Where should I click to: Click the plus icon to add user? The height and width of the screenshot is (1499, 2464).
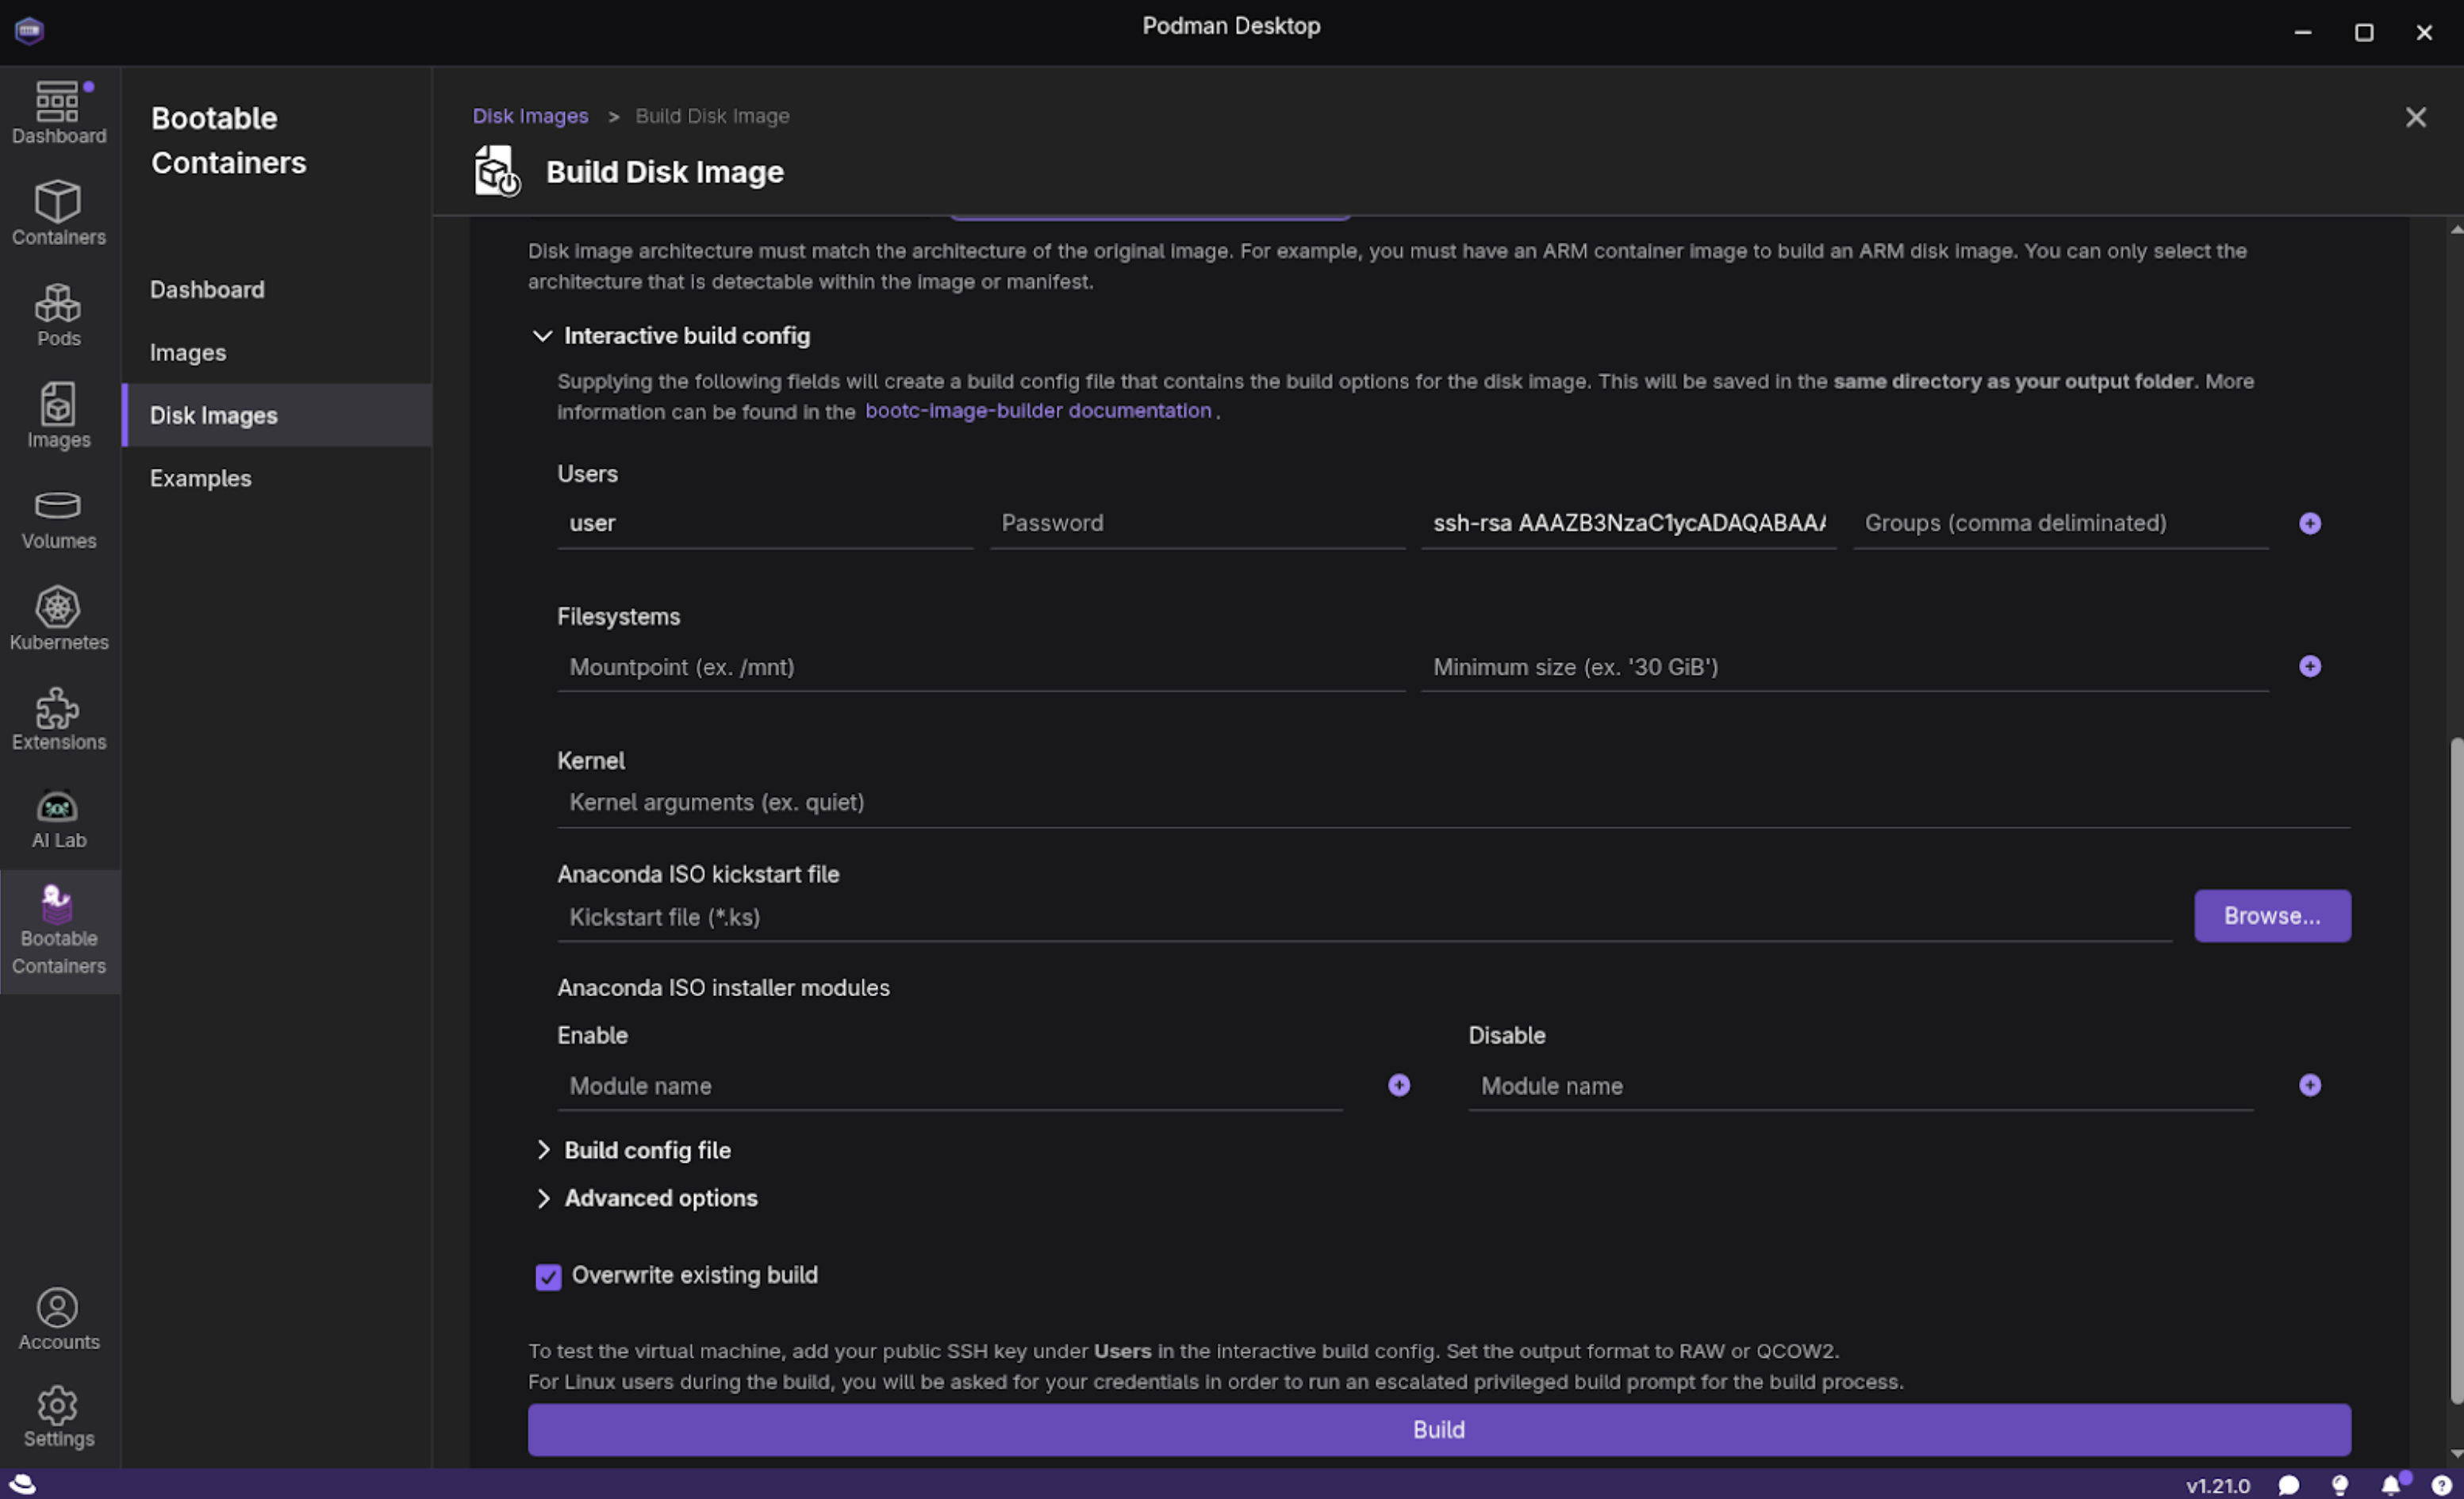(2309, 523)
